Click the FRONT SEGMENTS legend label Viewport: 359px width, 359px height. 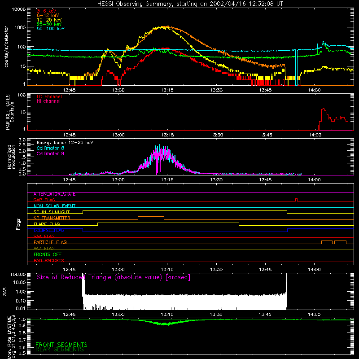(x=61, y=345)
